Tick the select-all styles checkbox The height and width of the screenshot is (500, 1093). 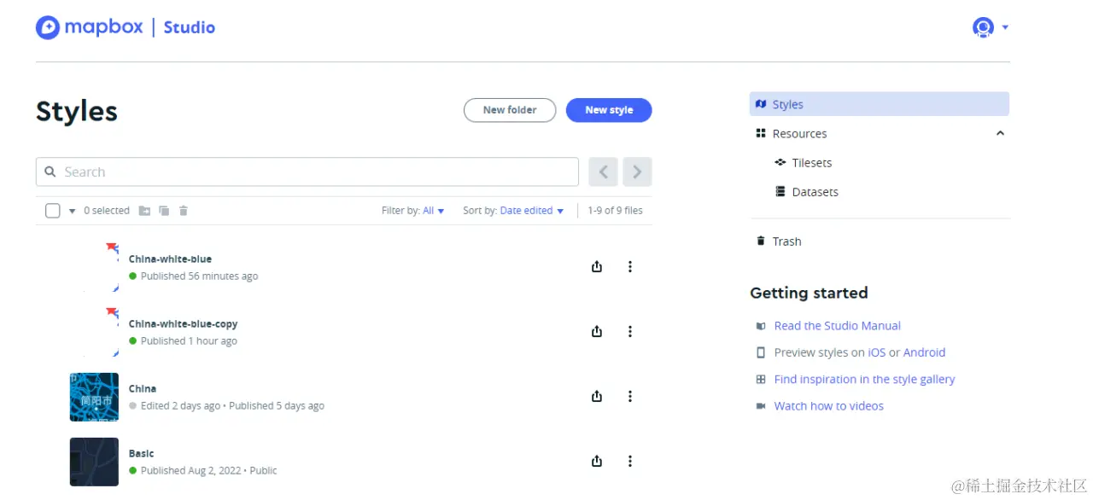(x=52, y=211)
